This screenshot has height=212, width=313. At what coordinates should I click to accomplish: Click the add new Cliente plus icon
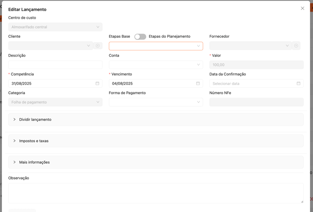coord(98,46)
